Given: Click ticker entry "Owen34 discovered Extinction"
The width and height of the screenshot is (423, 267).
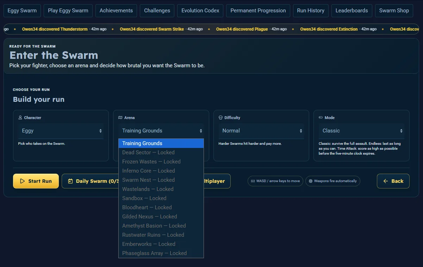Looking at the screenshot, I should point(329,29).
